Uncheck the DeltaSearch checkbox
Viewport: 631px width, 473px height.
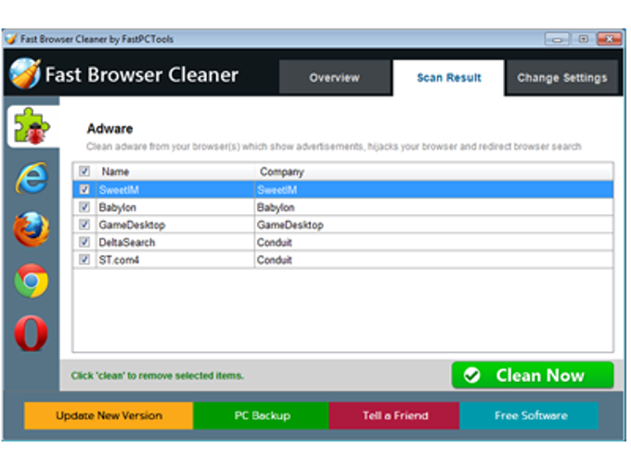coord(84,242)
